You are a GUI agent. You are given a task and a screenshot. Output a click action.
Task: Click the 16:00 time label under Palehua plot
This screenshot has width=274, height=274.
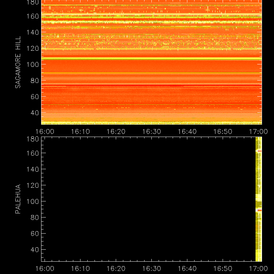pyautogui.click(x=45, y=269)
